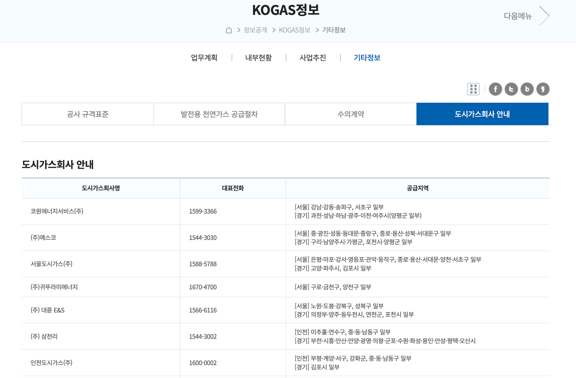
Task: Go to 다음메뉴 arrow
Action: pos(544,16)
